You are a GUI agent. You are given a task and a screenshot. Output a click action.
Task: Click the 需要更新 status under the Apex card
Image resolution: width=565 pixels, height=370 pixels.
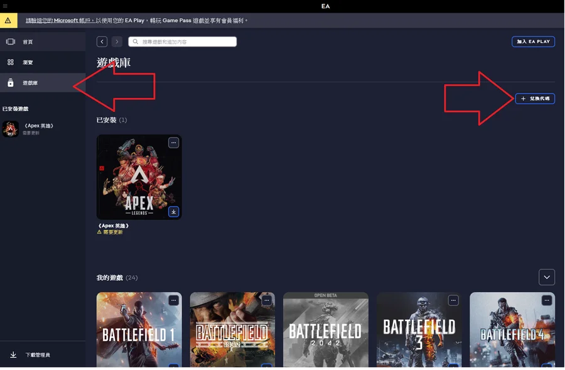coord(110,232)
